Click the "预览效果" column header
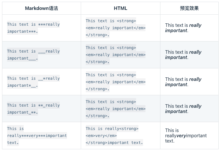 coord(189,8)
